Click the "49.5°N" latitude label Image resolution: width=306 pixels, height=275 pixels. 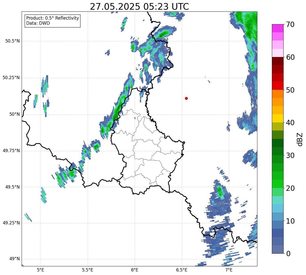[x=12, y=187]
